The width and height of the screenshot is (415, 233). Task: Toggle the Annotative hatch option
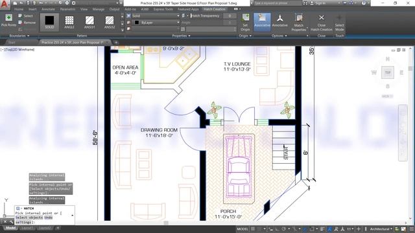tap(279, 21)
